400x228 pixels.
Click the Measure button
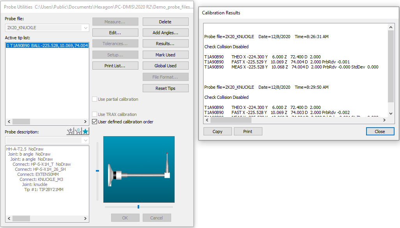point(115,21)
